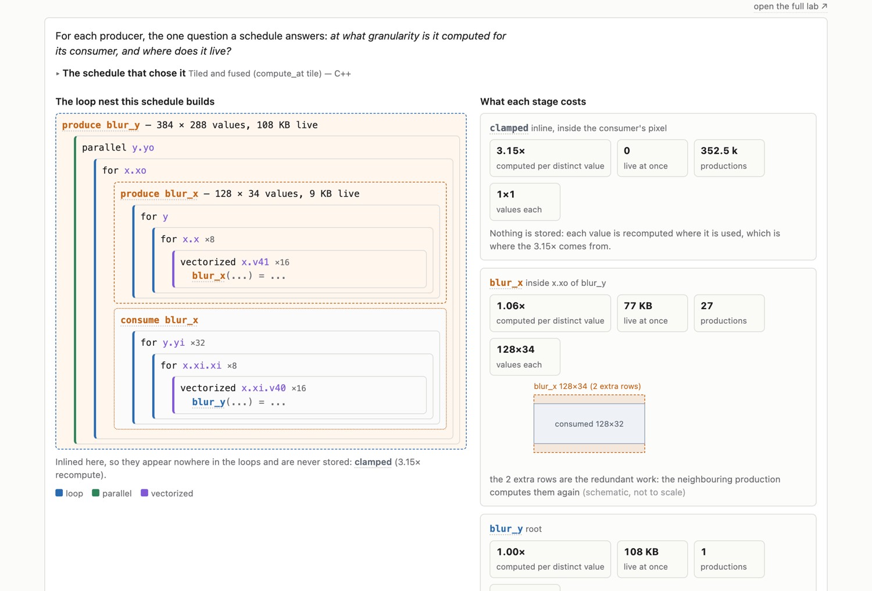Click the 'for y' loop row
Screen dimensions: 872x591
pos(155,216)
